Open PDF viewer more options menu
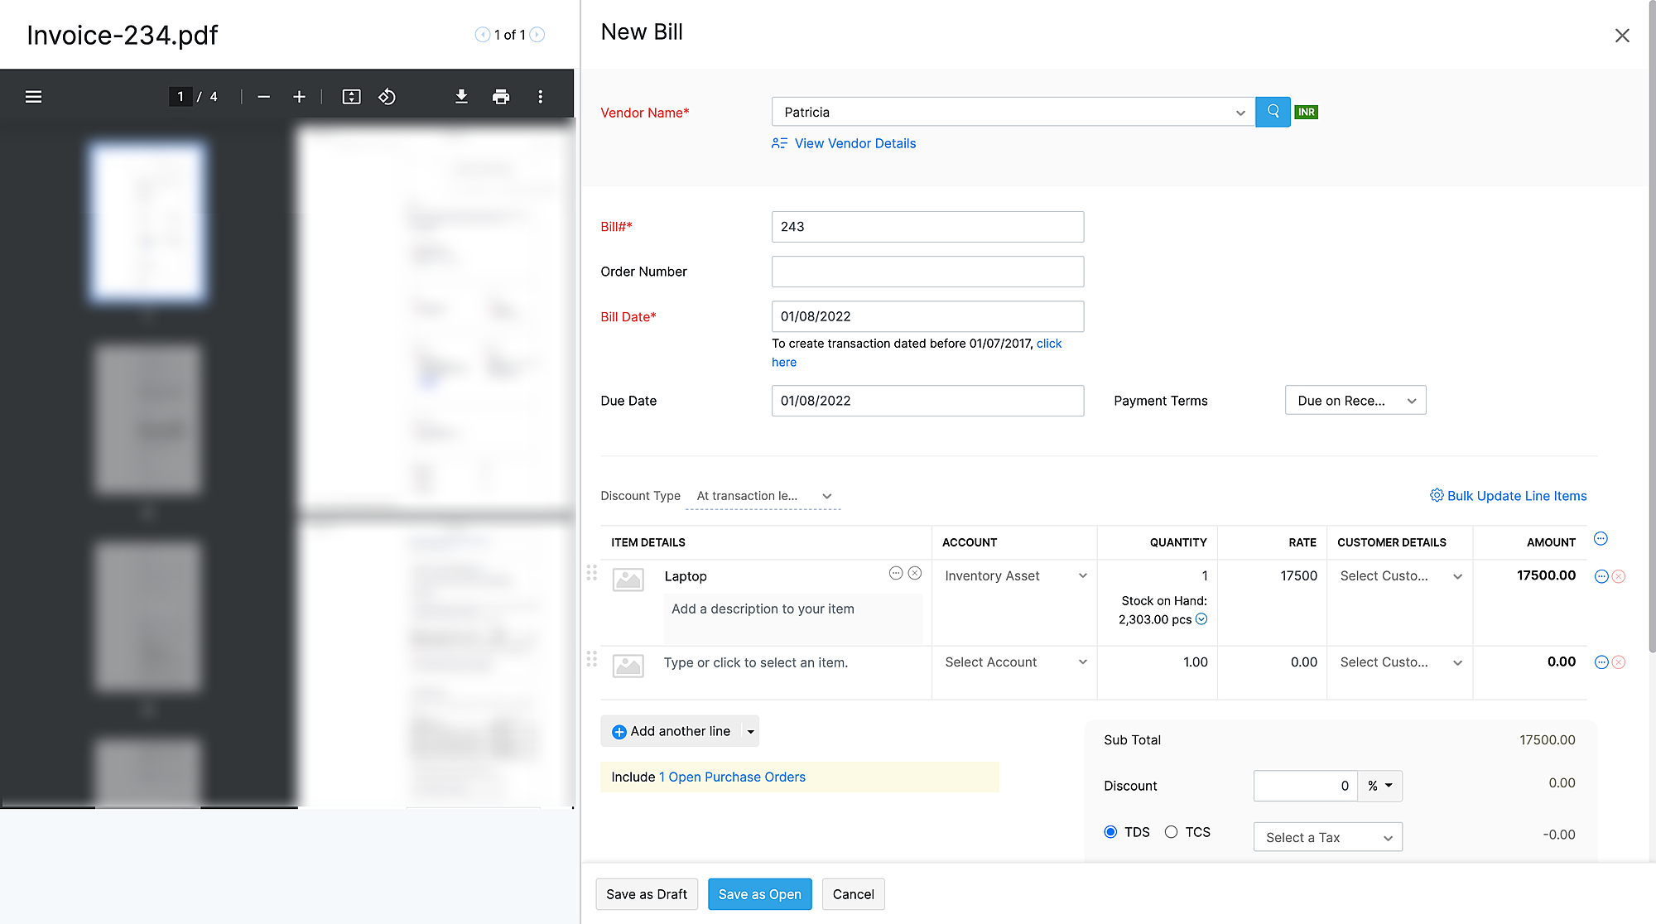 coord(541,97)
